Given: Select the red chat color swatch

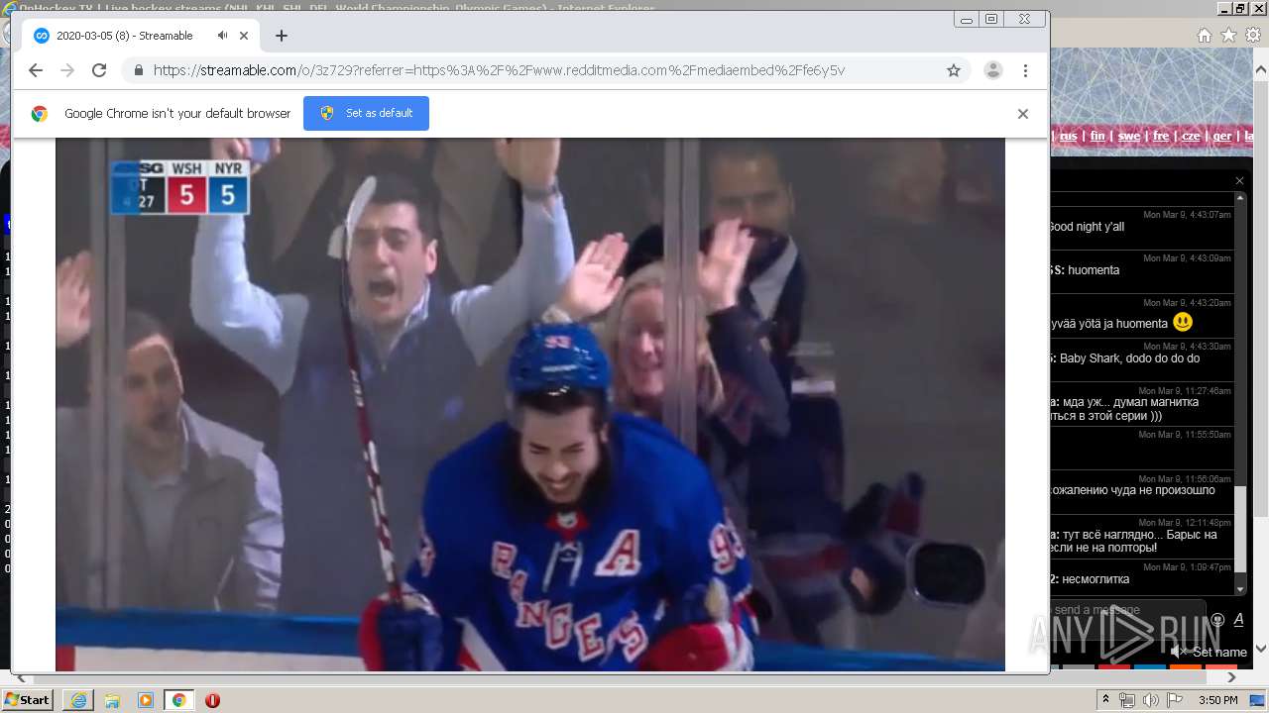Looking at the screenshot, I should 1114,666.
